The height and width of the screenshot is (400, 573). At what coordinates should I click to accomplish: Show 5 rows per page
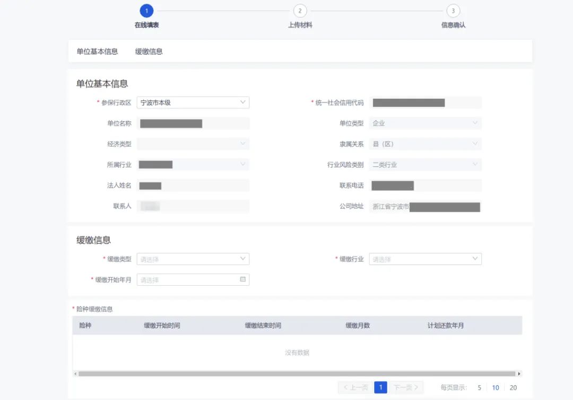tap(479, 388)
